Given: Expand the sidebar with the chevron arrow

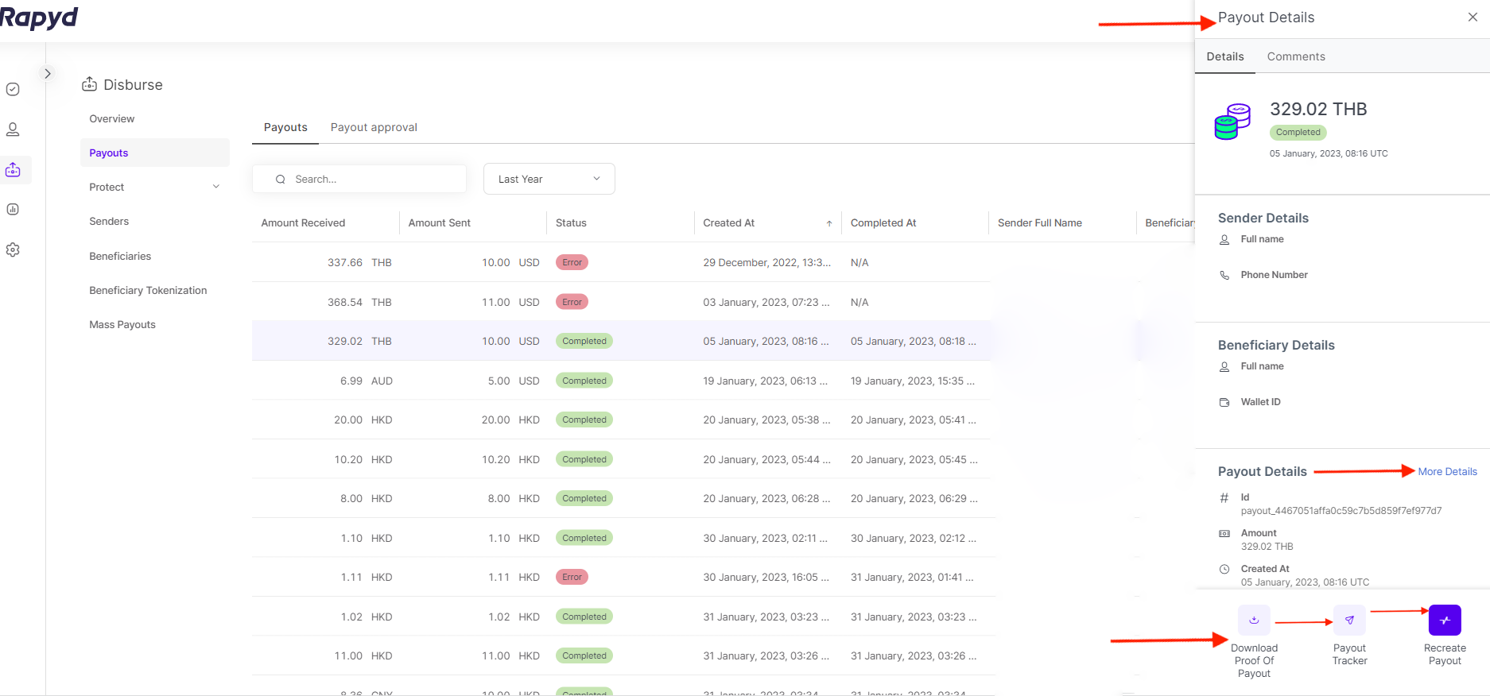Looking at the screenshot, I should coord(48,73).
